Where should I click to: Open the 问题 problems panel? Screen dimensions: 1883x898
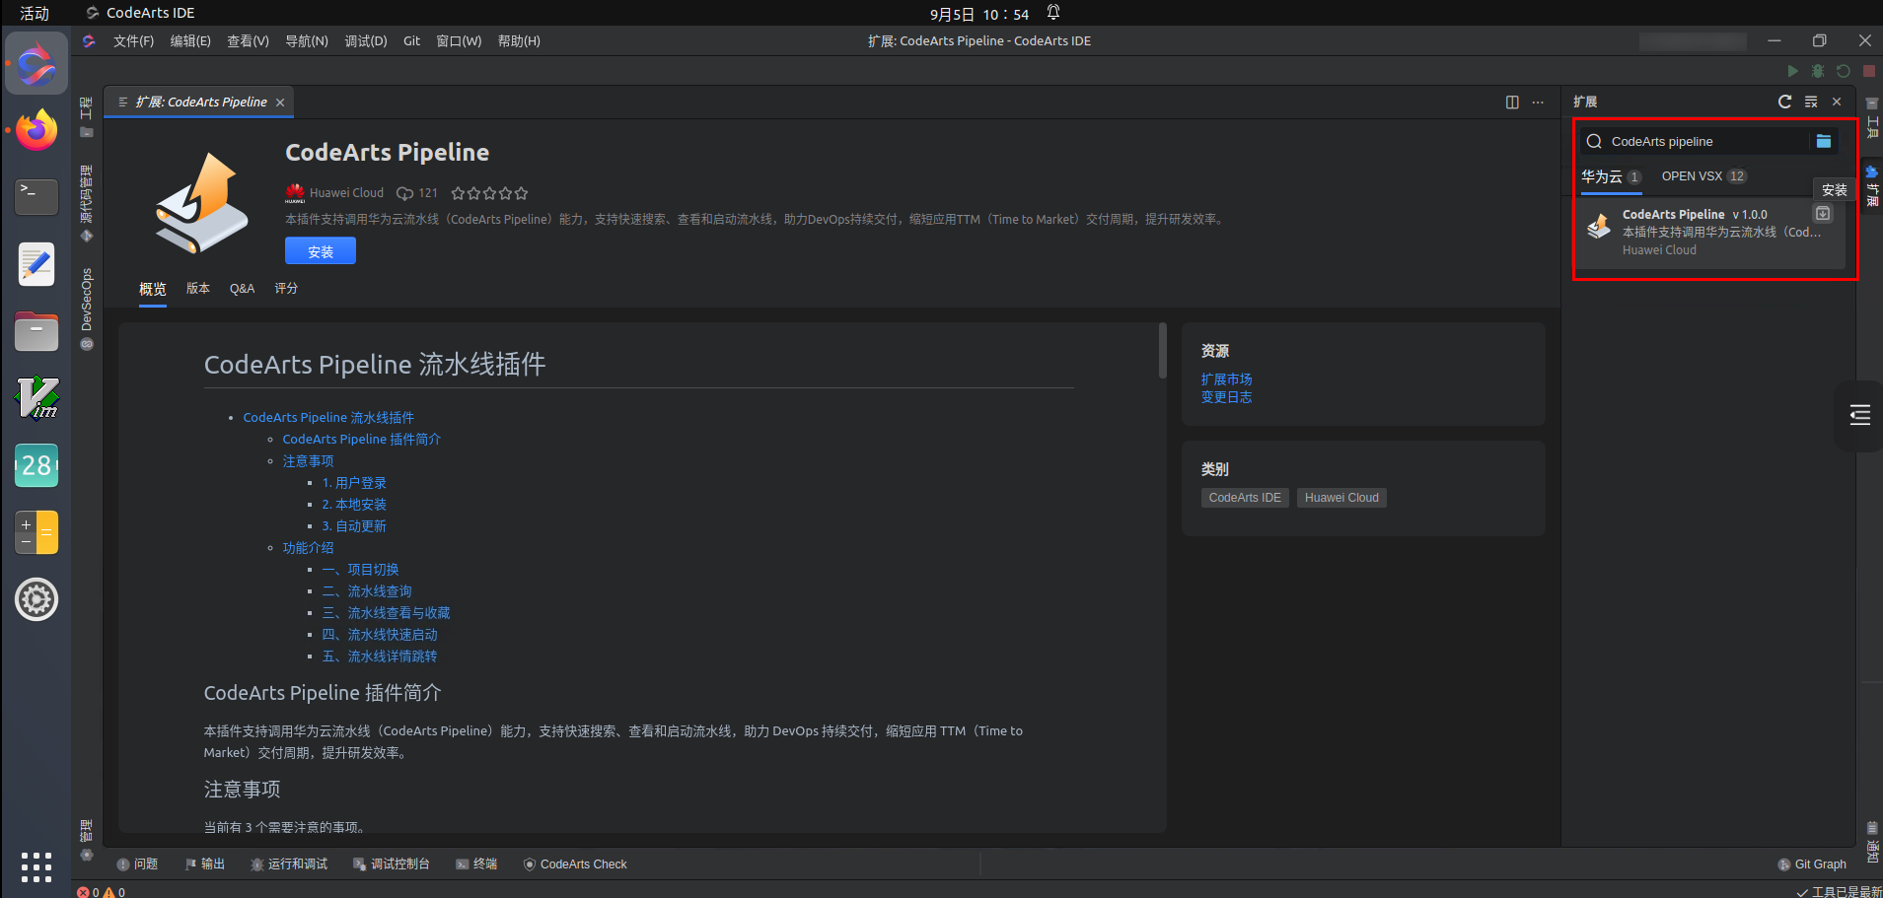tap(137, 864)
